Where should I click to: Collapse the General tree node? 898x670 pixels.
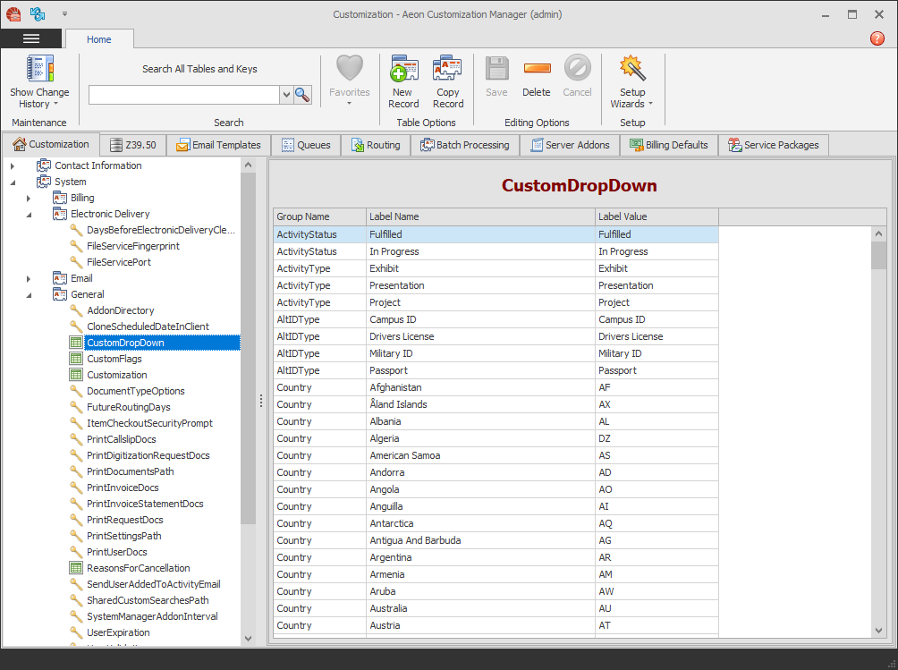[x=28, y=293]
